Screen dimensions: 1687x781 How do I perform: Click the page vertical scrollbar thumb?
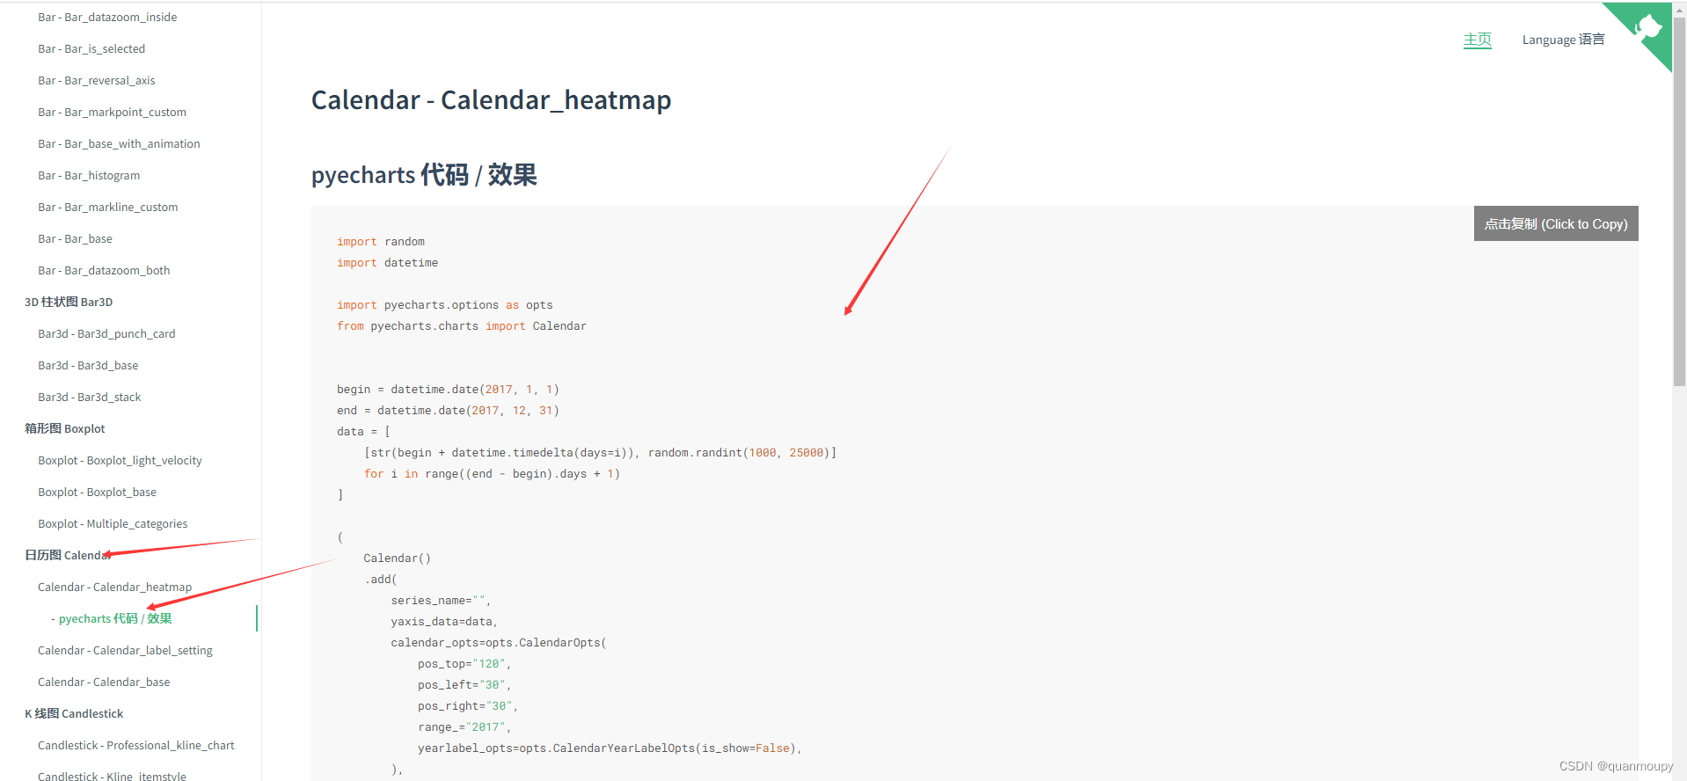tap(1679, 201)
